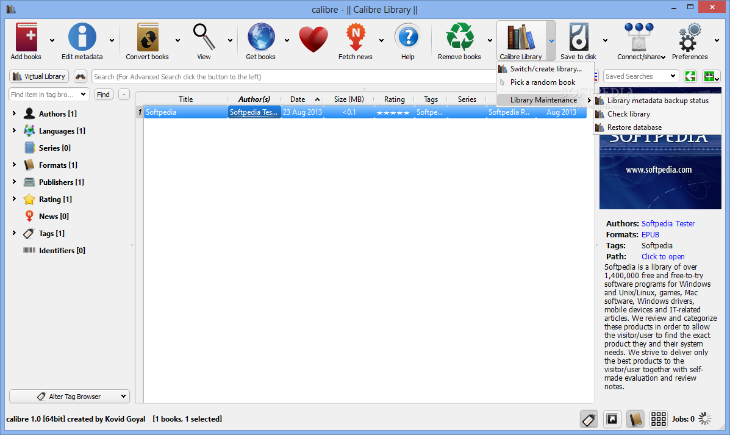Toggle cover browser icon in status bar
Viewport: 730px width, 435px height.
point(612,419)
